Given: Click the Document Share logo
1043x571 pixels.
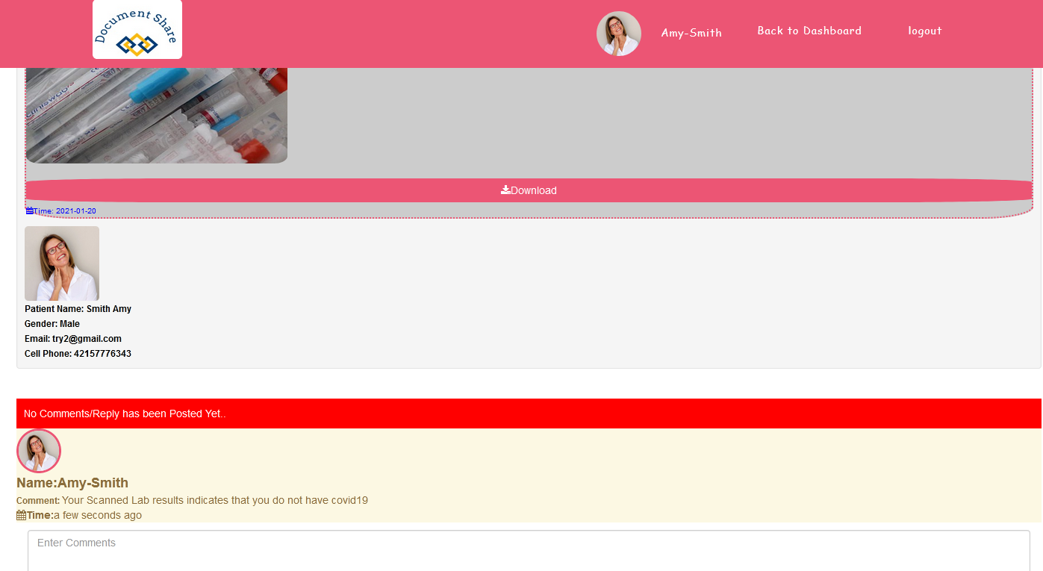Looking at the screenshot, I should tap(137, 29).
